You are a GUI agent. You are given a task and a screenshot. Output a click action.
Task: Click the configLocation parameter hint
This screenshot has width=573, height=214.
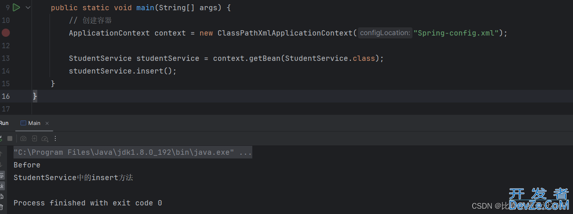pos(385,33)
